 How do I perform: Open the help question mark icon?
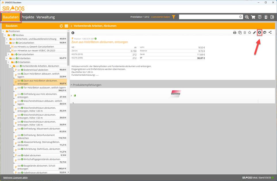pyautogui.click(x=259, y=17)
